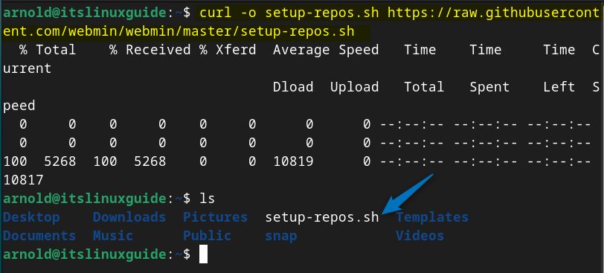Click the prompt 'arnold@itslinuxguide' before the ls command
Screen dimensions: 604x273
85,199
